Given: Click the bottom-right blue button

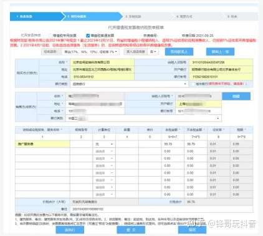Looking at the screenshot, I should pyautogui.click(x=192, y=230).
